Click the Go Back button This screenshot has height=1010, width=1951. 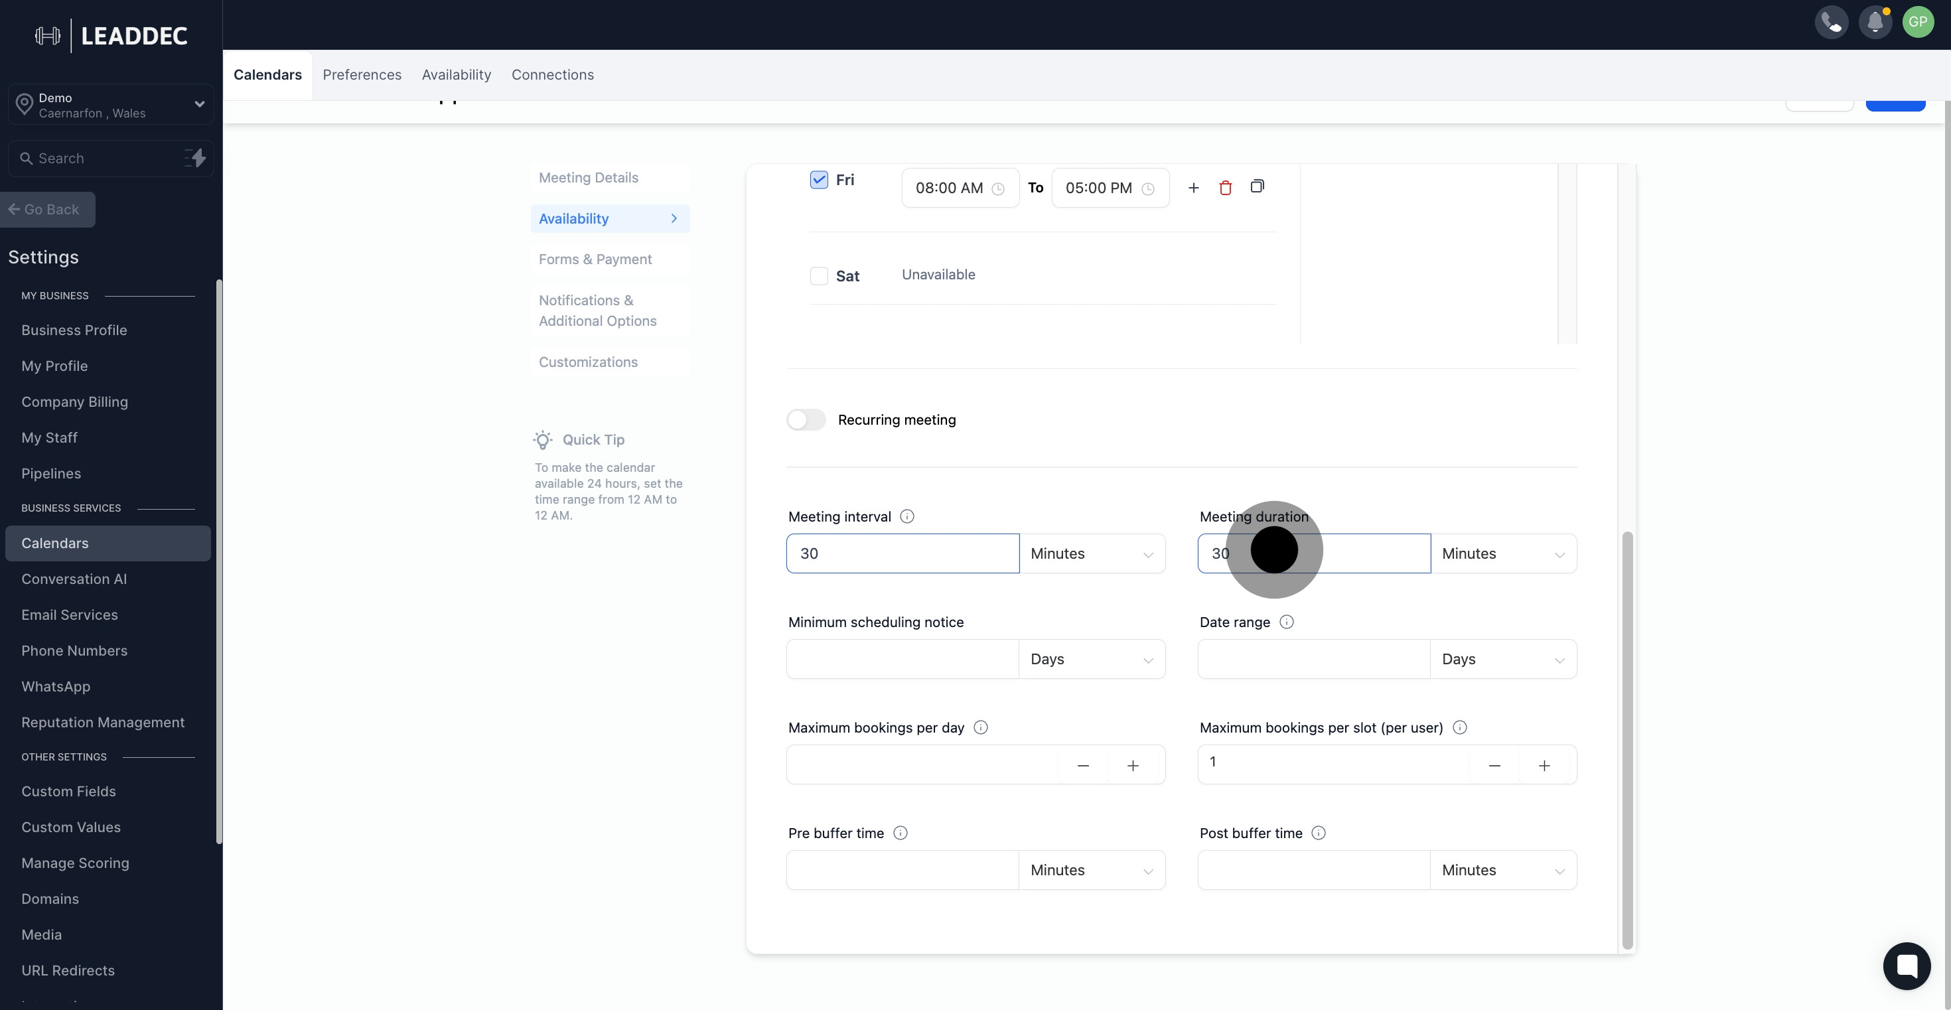coord(47,210)
